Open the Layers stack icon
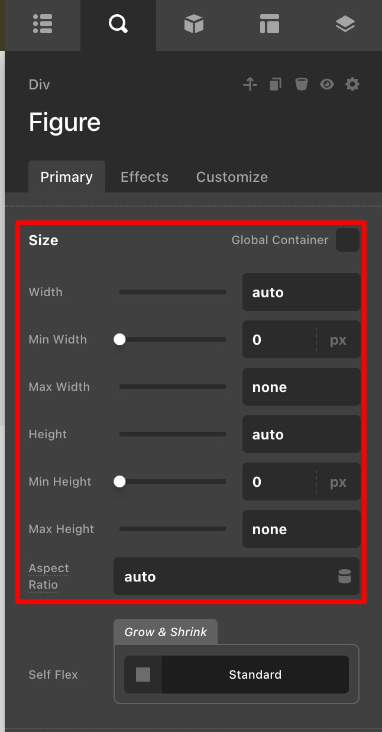 pos(345,24)
